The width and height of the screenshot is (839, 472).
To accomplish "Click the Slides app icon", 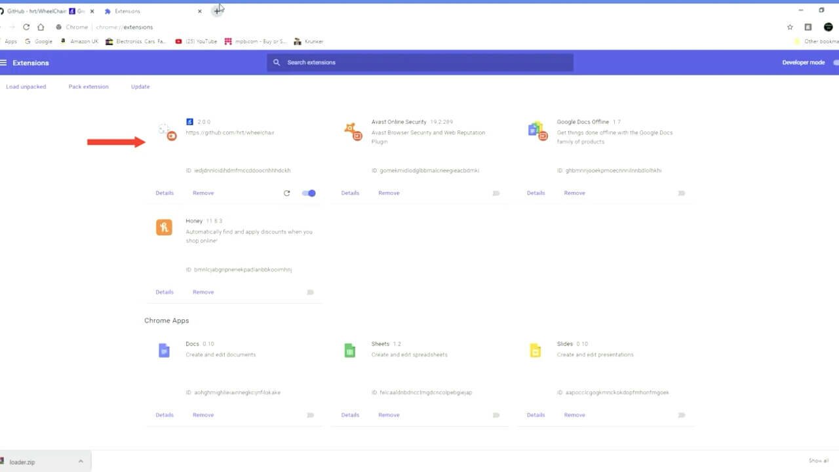I will point(535,351).
